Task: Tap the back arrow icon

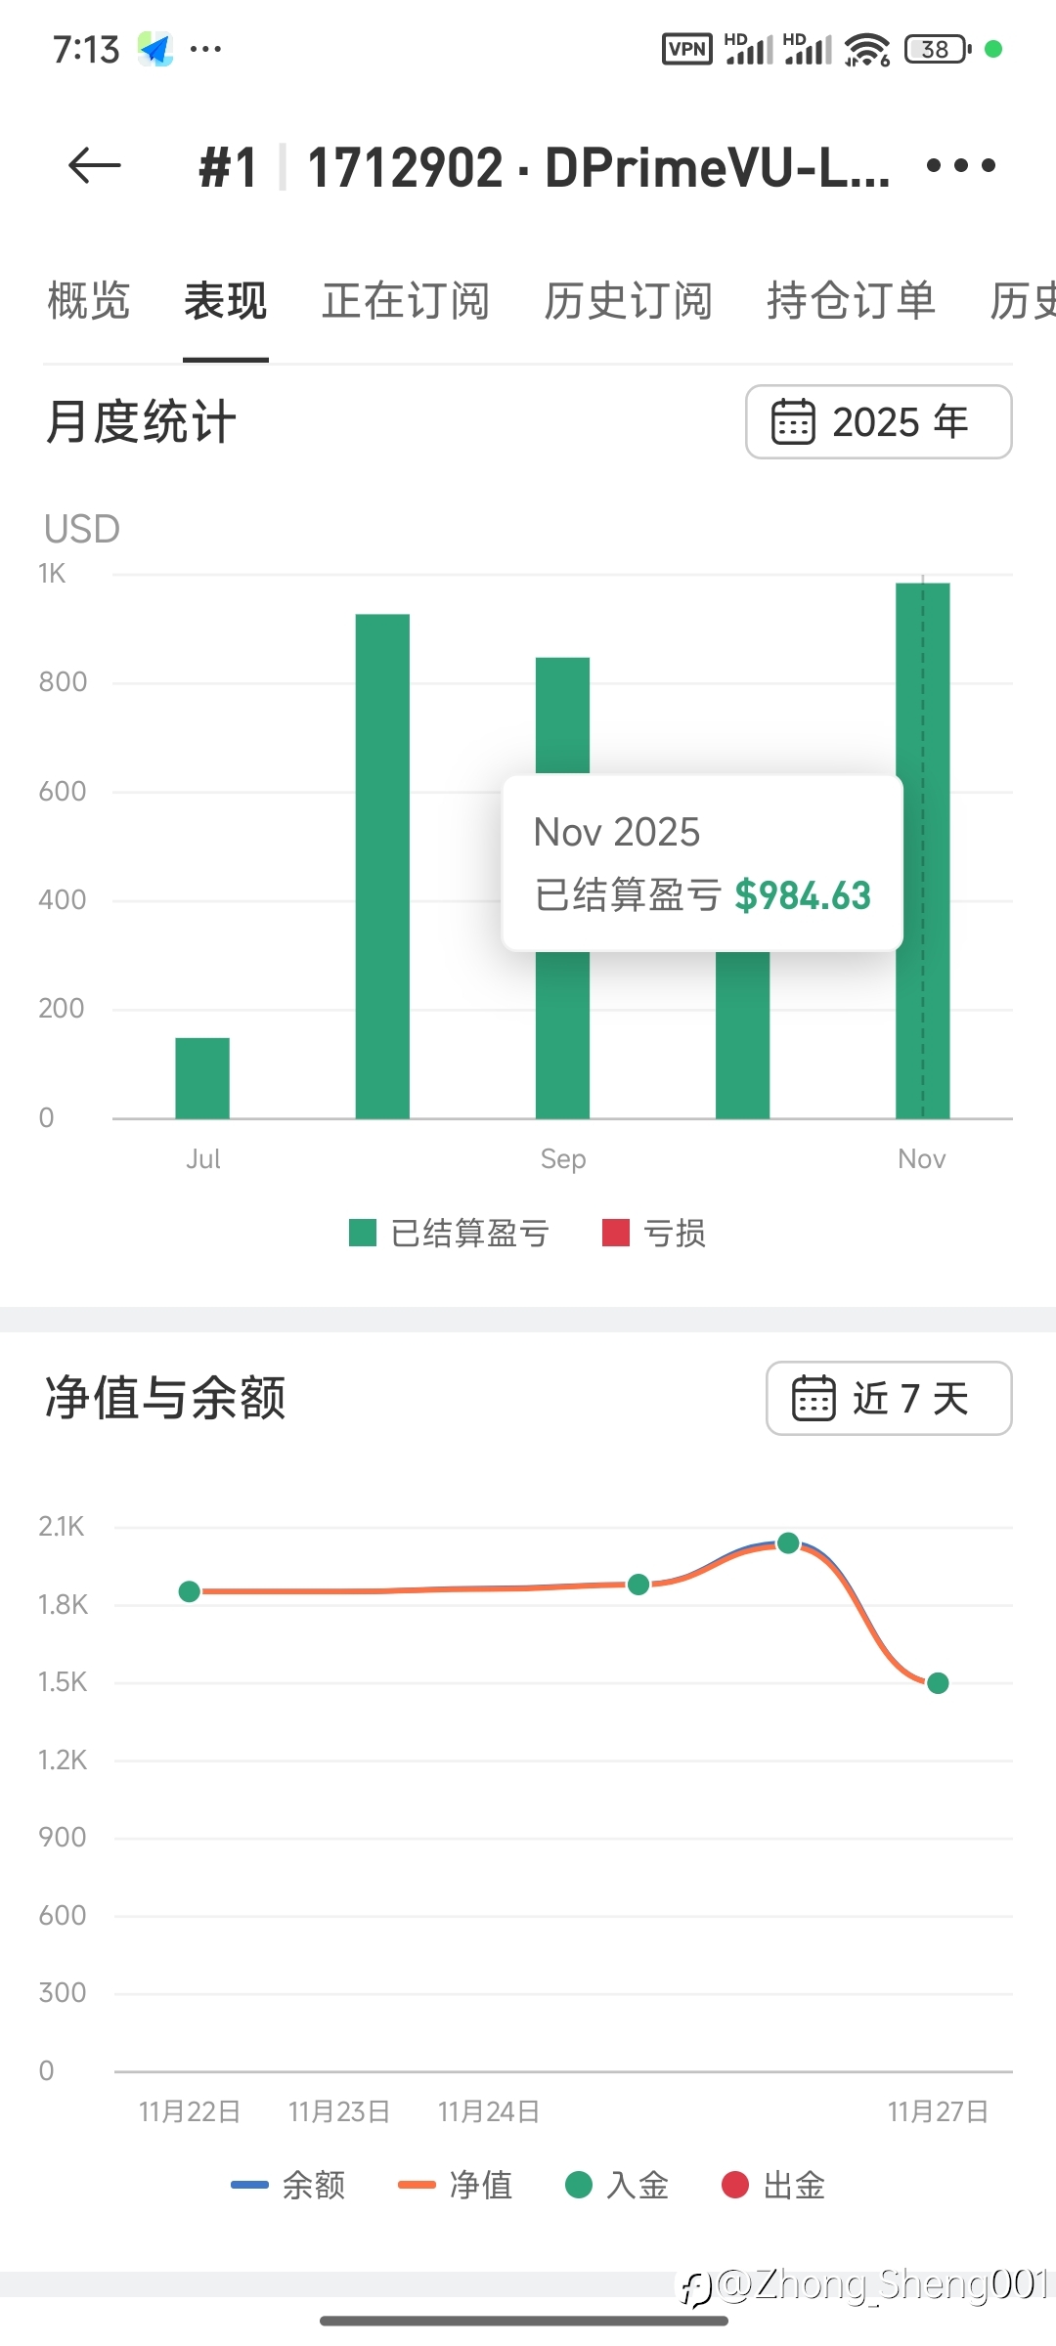Action: 95,165
